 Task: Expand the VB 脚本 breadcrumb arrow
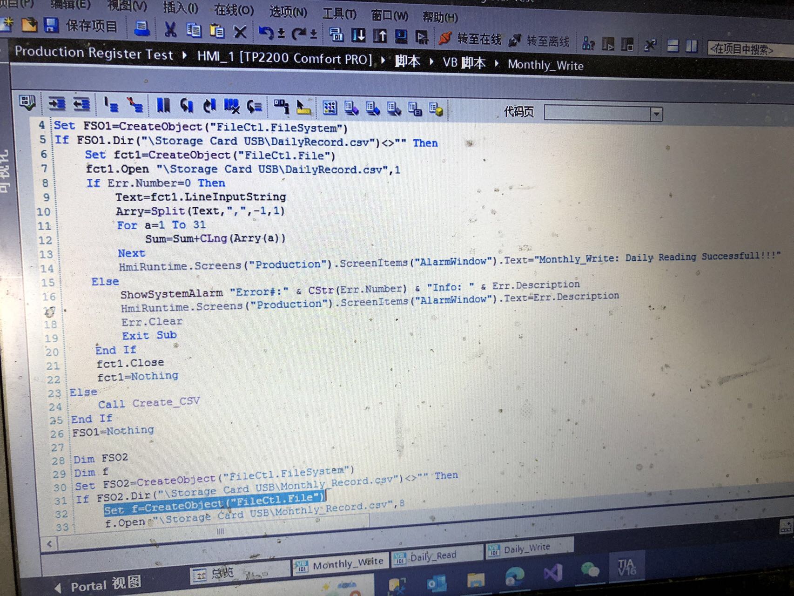coord(497,63)
